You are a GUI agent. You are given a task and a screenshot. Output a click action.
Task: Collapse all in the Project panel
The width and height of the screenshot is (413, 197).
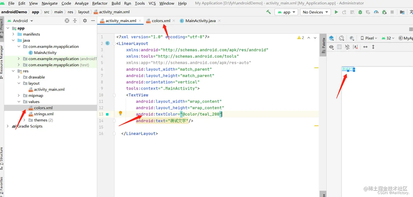coord(75,21)
